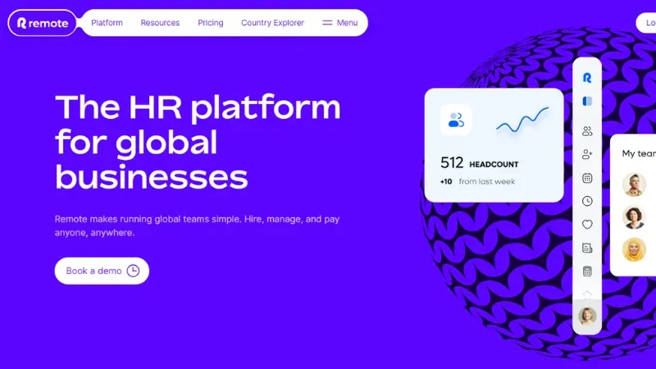Click the blue R logo in the sidebar
Screen dimensions: 656x369
[x=587, y=78]
